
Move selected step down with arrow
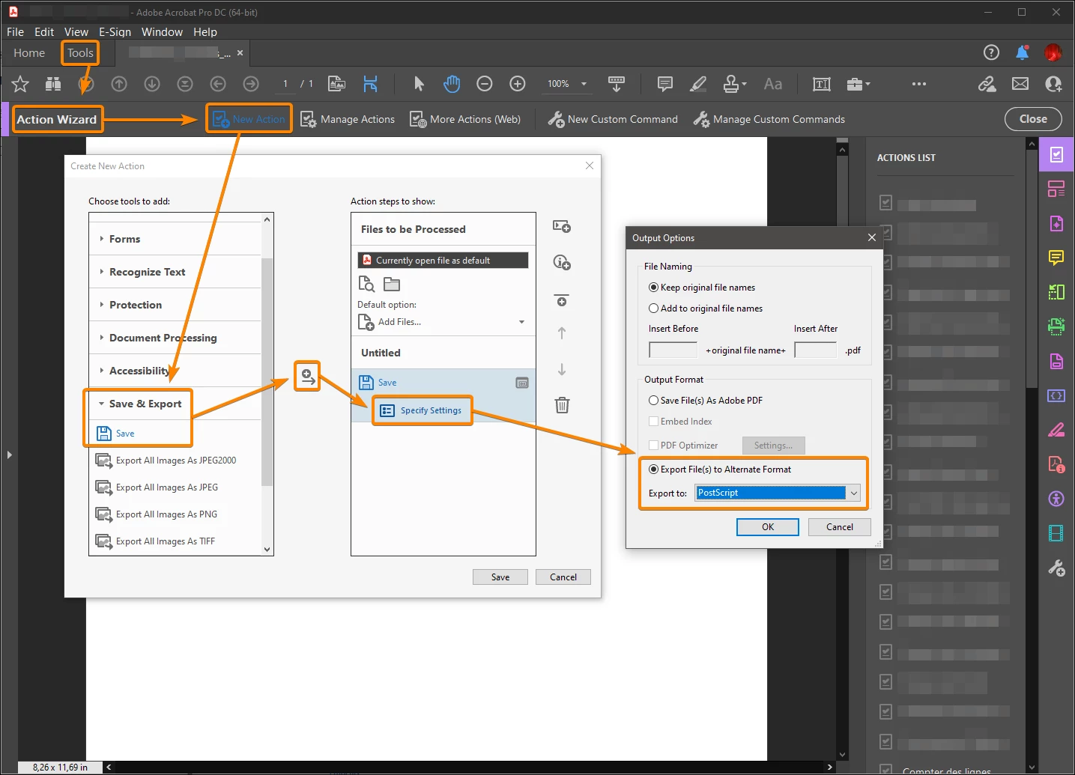562,369
